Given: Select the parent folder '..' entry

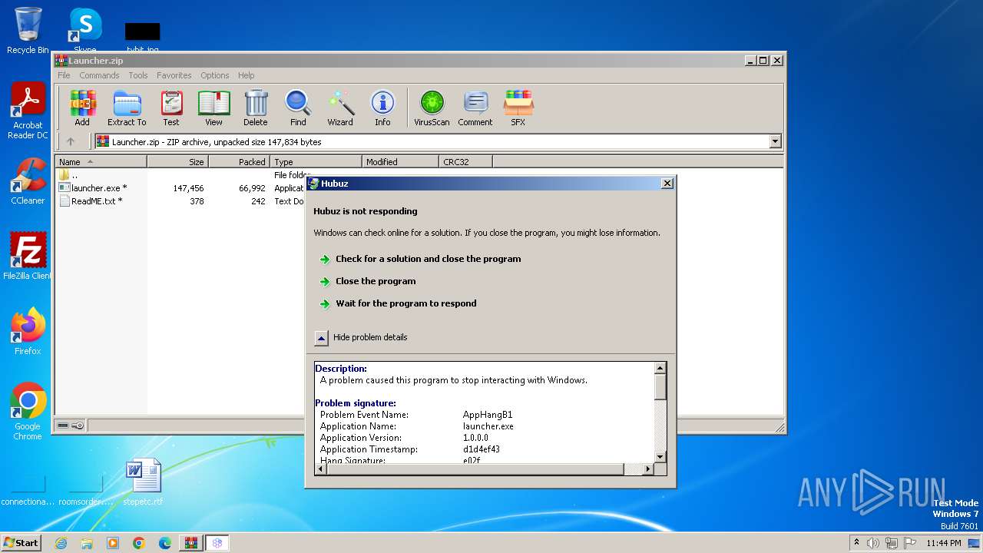Looking at the screenshot, I should click(69, 175).
